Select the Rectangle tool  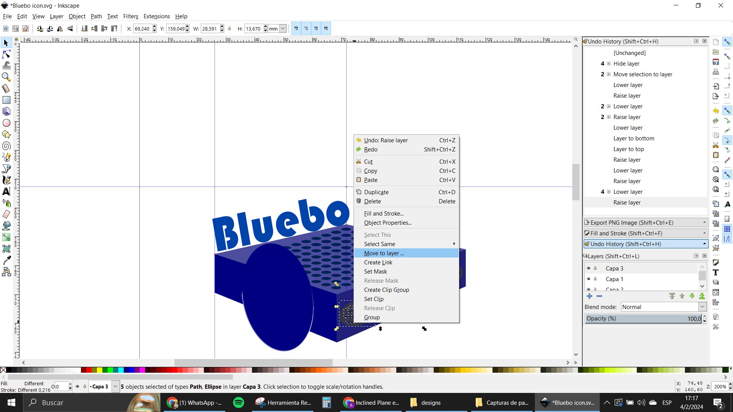click(x=6, y=100)
